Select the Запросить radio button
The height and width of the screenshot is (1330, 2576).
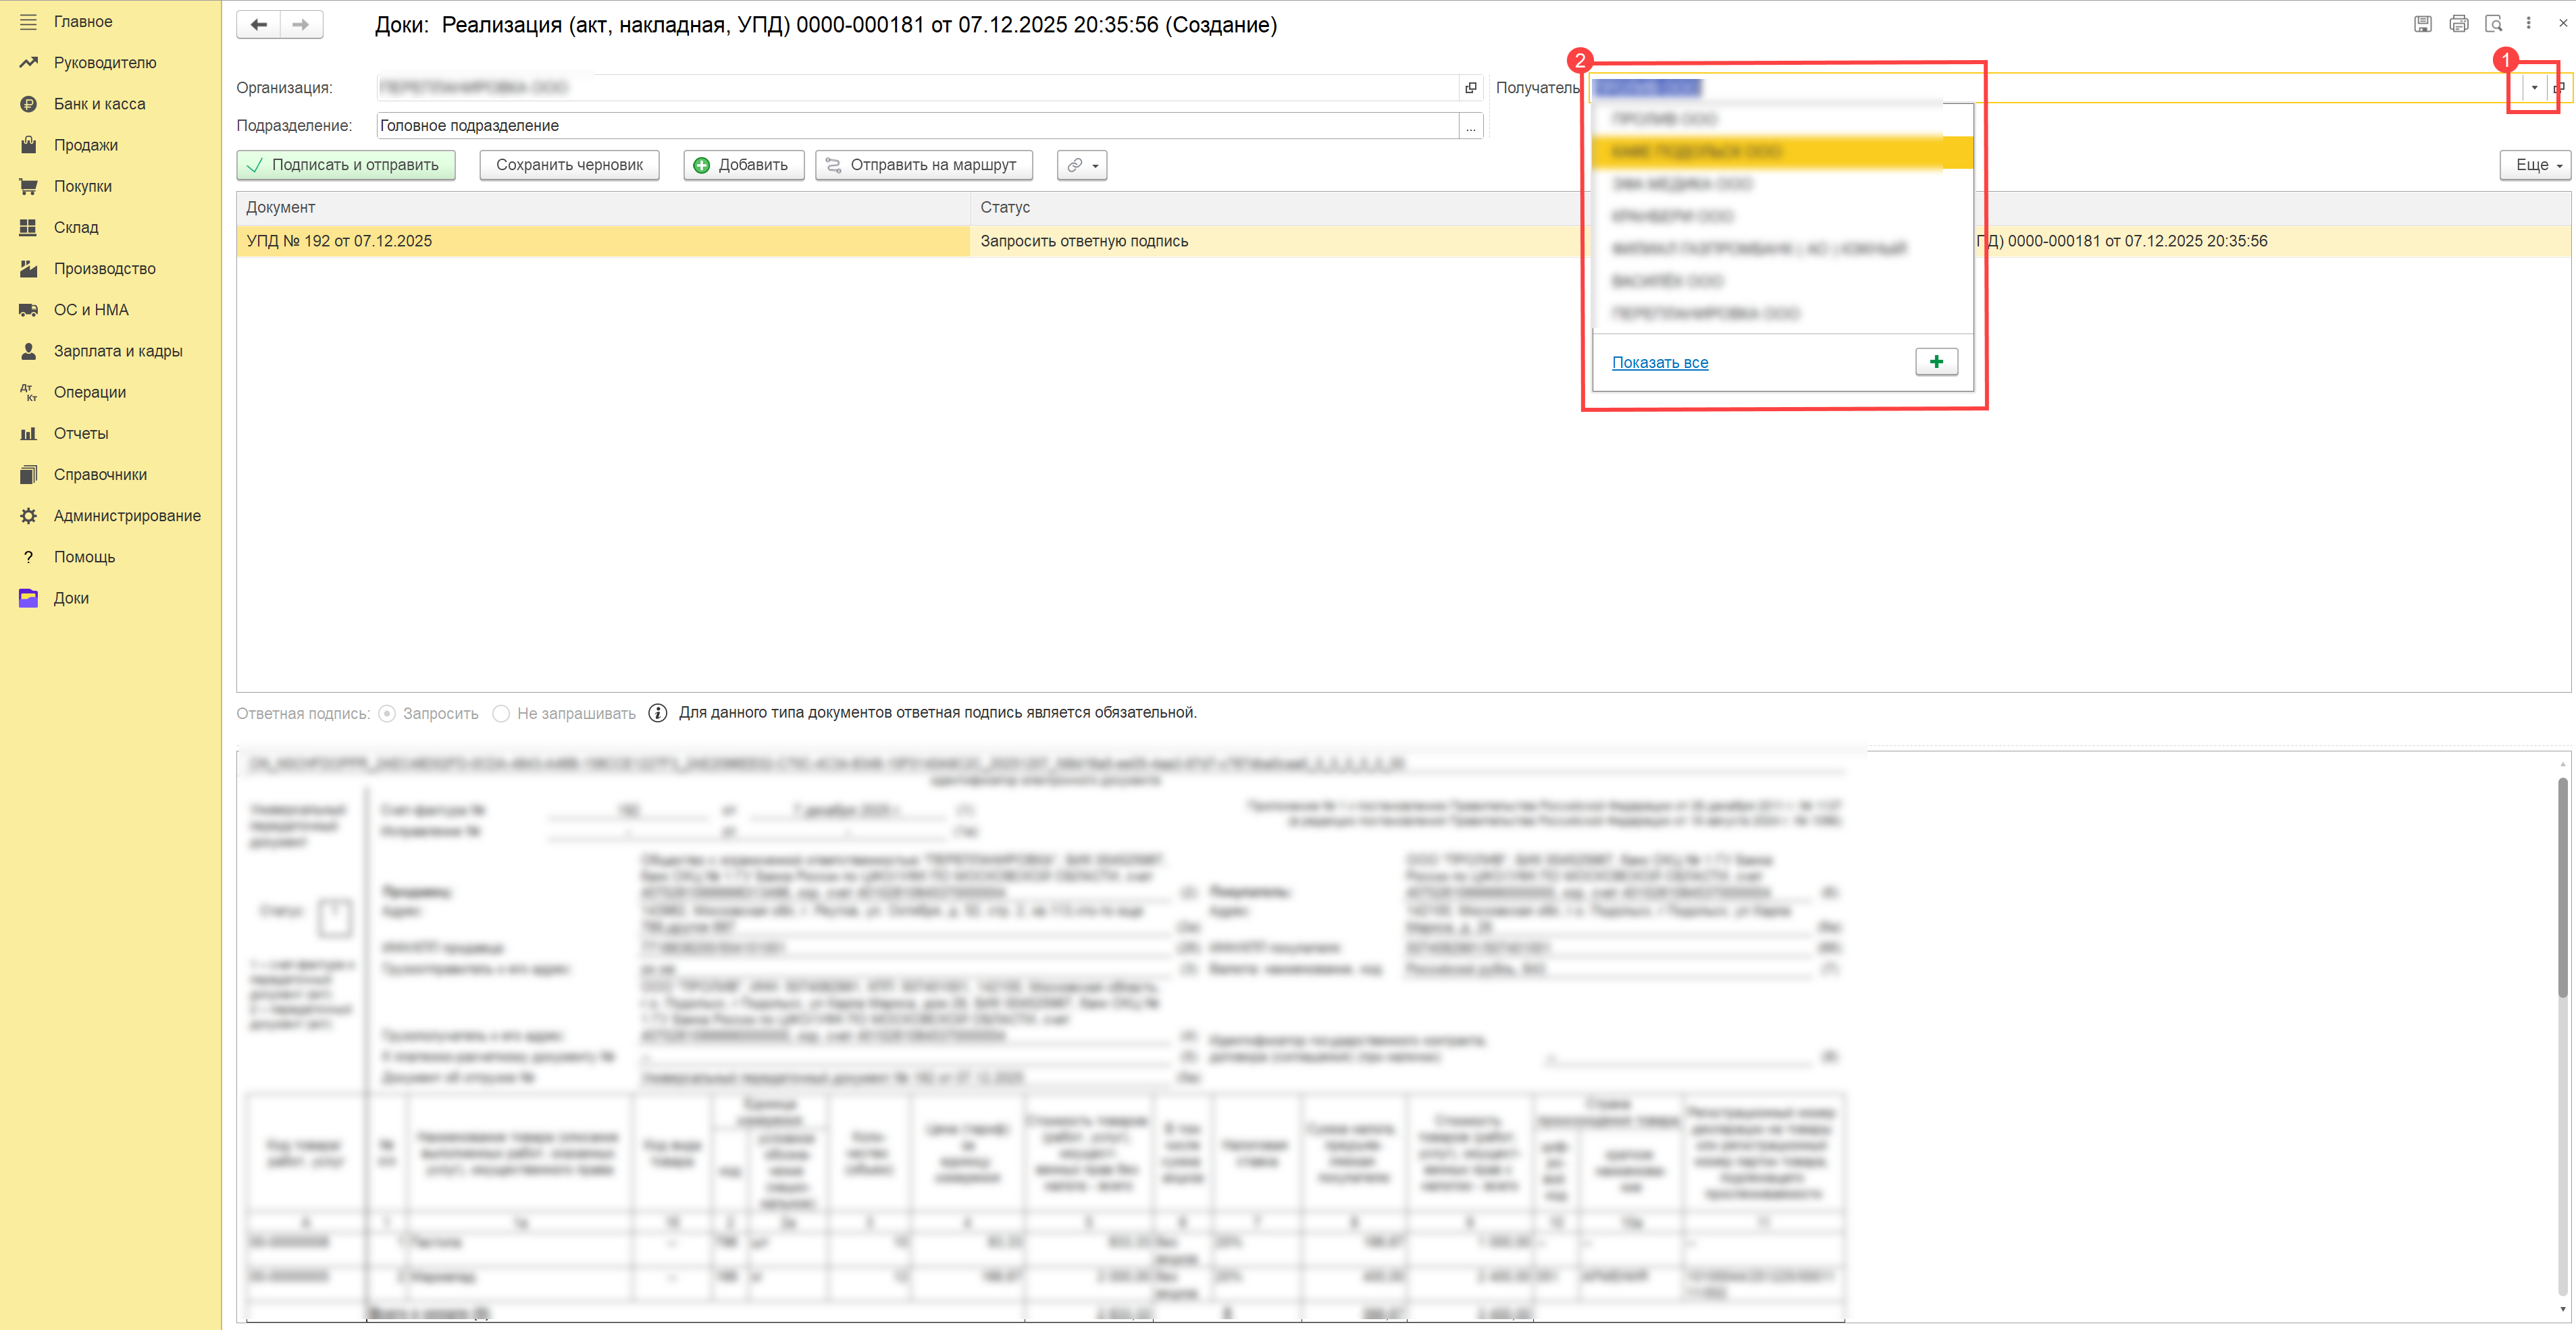click(387, 714)
